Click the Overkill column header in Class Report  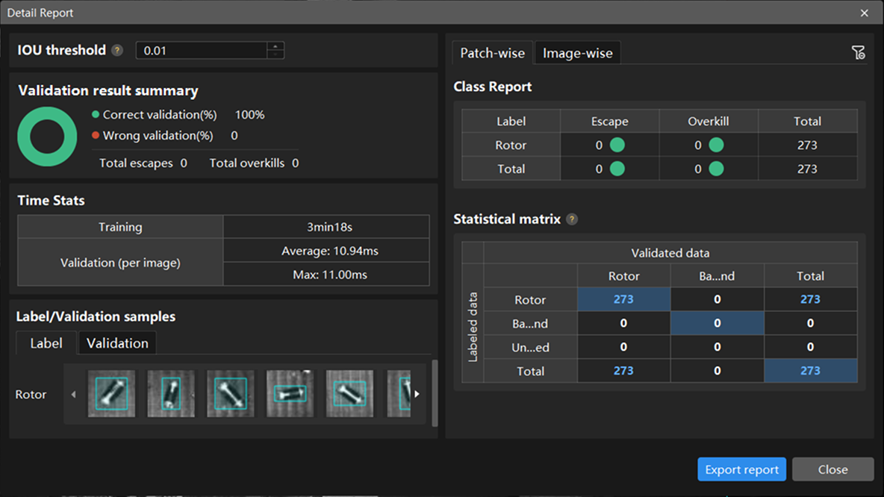[x=708, y=121]
